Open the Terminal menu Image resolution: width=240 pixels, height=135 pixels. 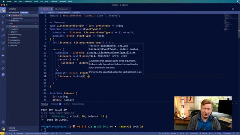click(x=54, y=1)
